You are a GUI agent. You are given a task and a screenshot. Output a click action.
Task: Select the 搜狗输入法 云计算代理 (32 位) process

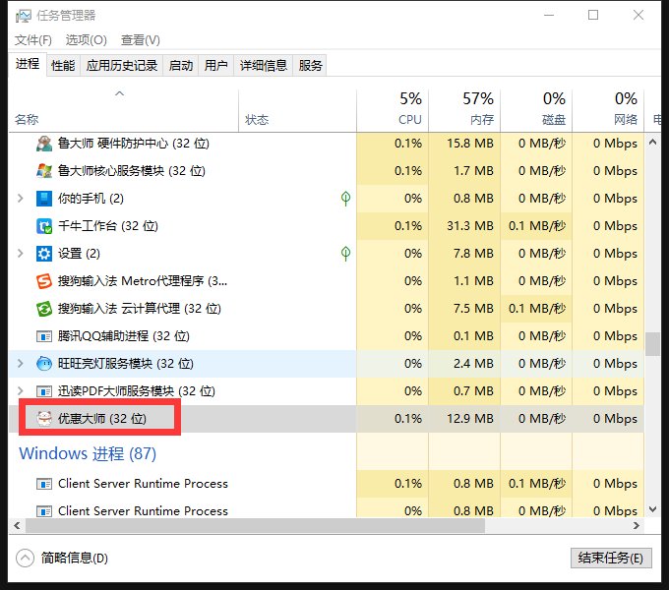pos(327,309)
